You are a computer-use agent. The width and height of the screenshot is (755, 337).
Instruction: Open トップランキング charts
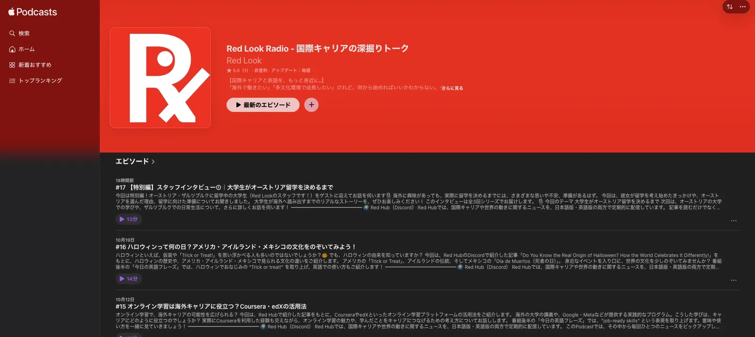pos(40,81)
